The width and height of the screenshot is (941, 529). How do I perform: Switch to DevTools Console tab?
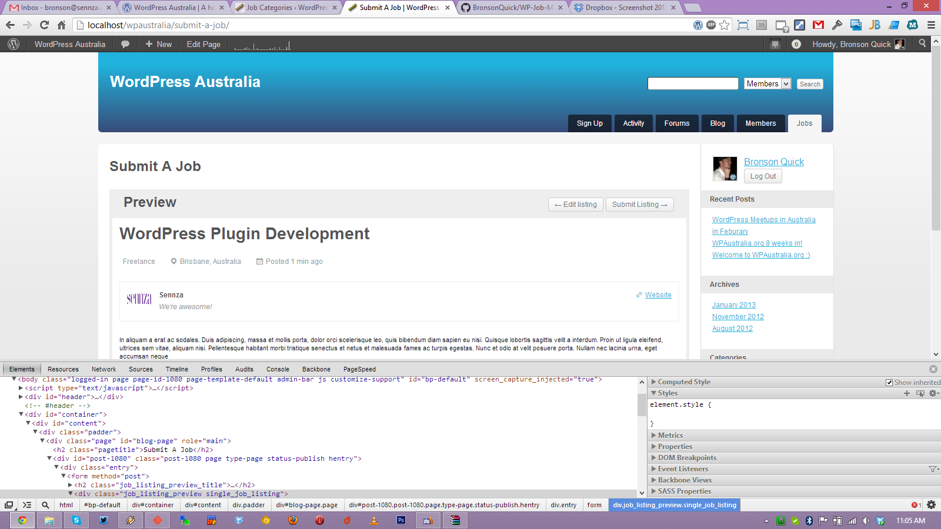coord(278,369)
